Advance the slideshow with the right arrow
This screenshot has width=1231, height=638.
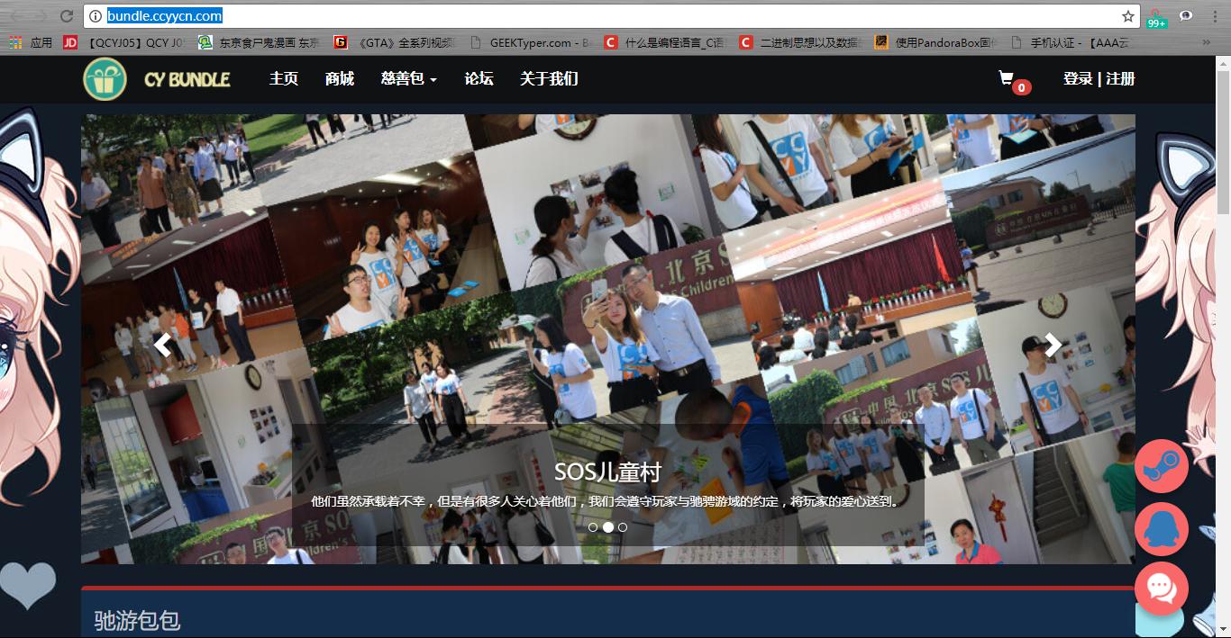1052,344
